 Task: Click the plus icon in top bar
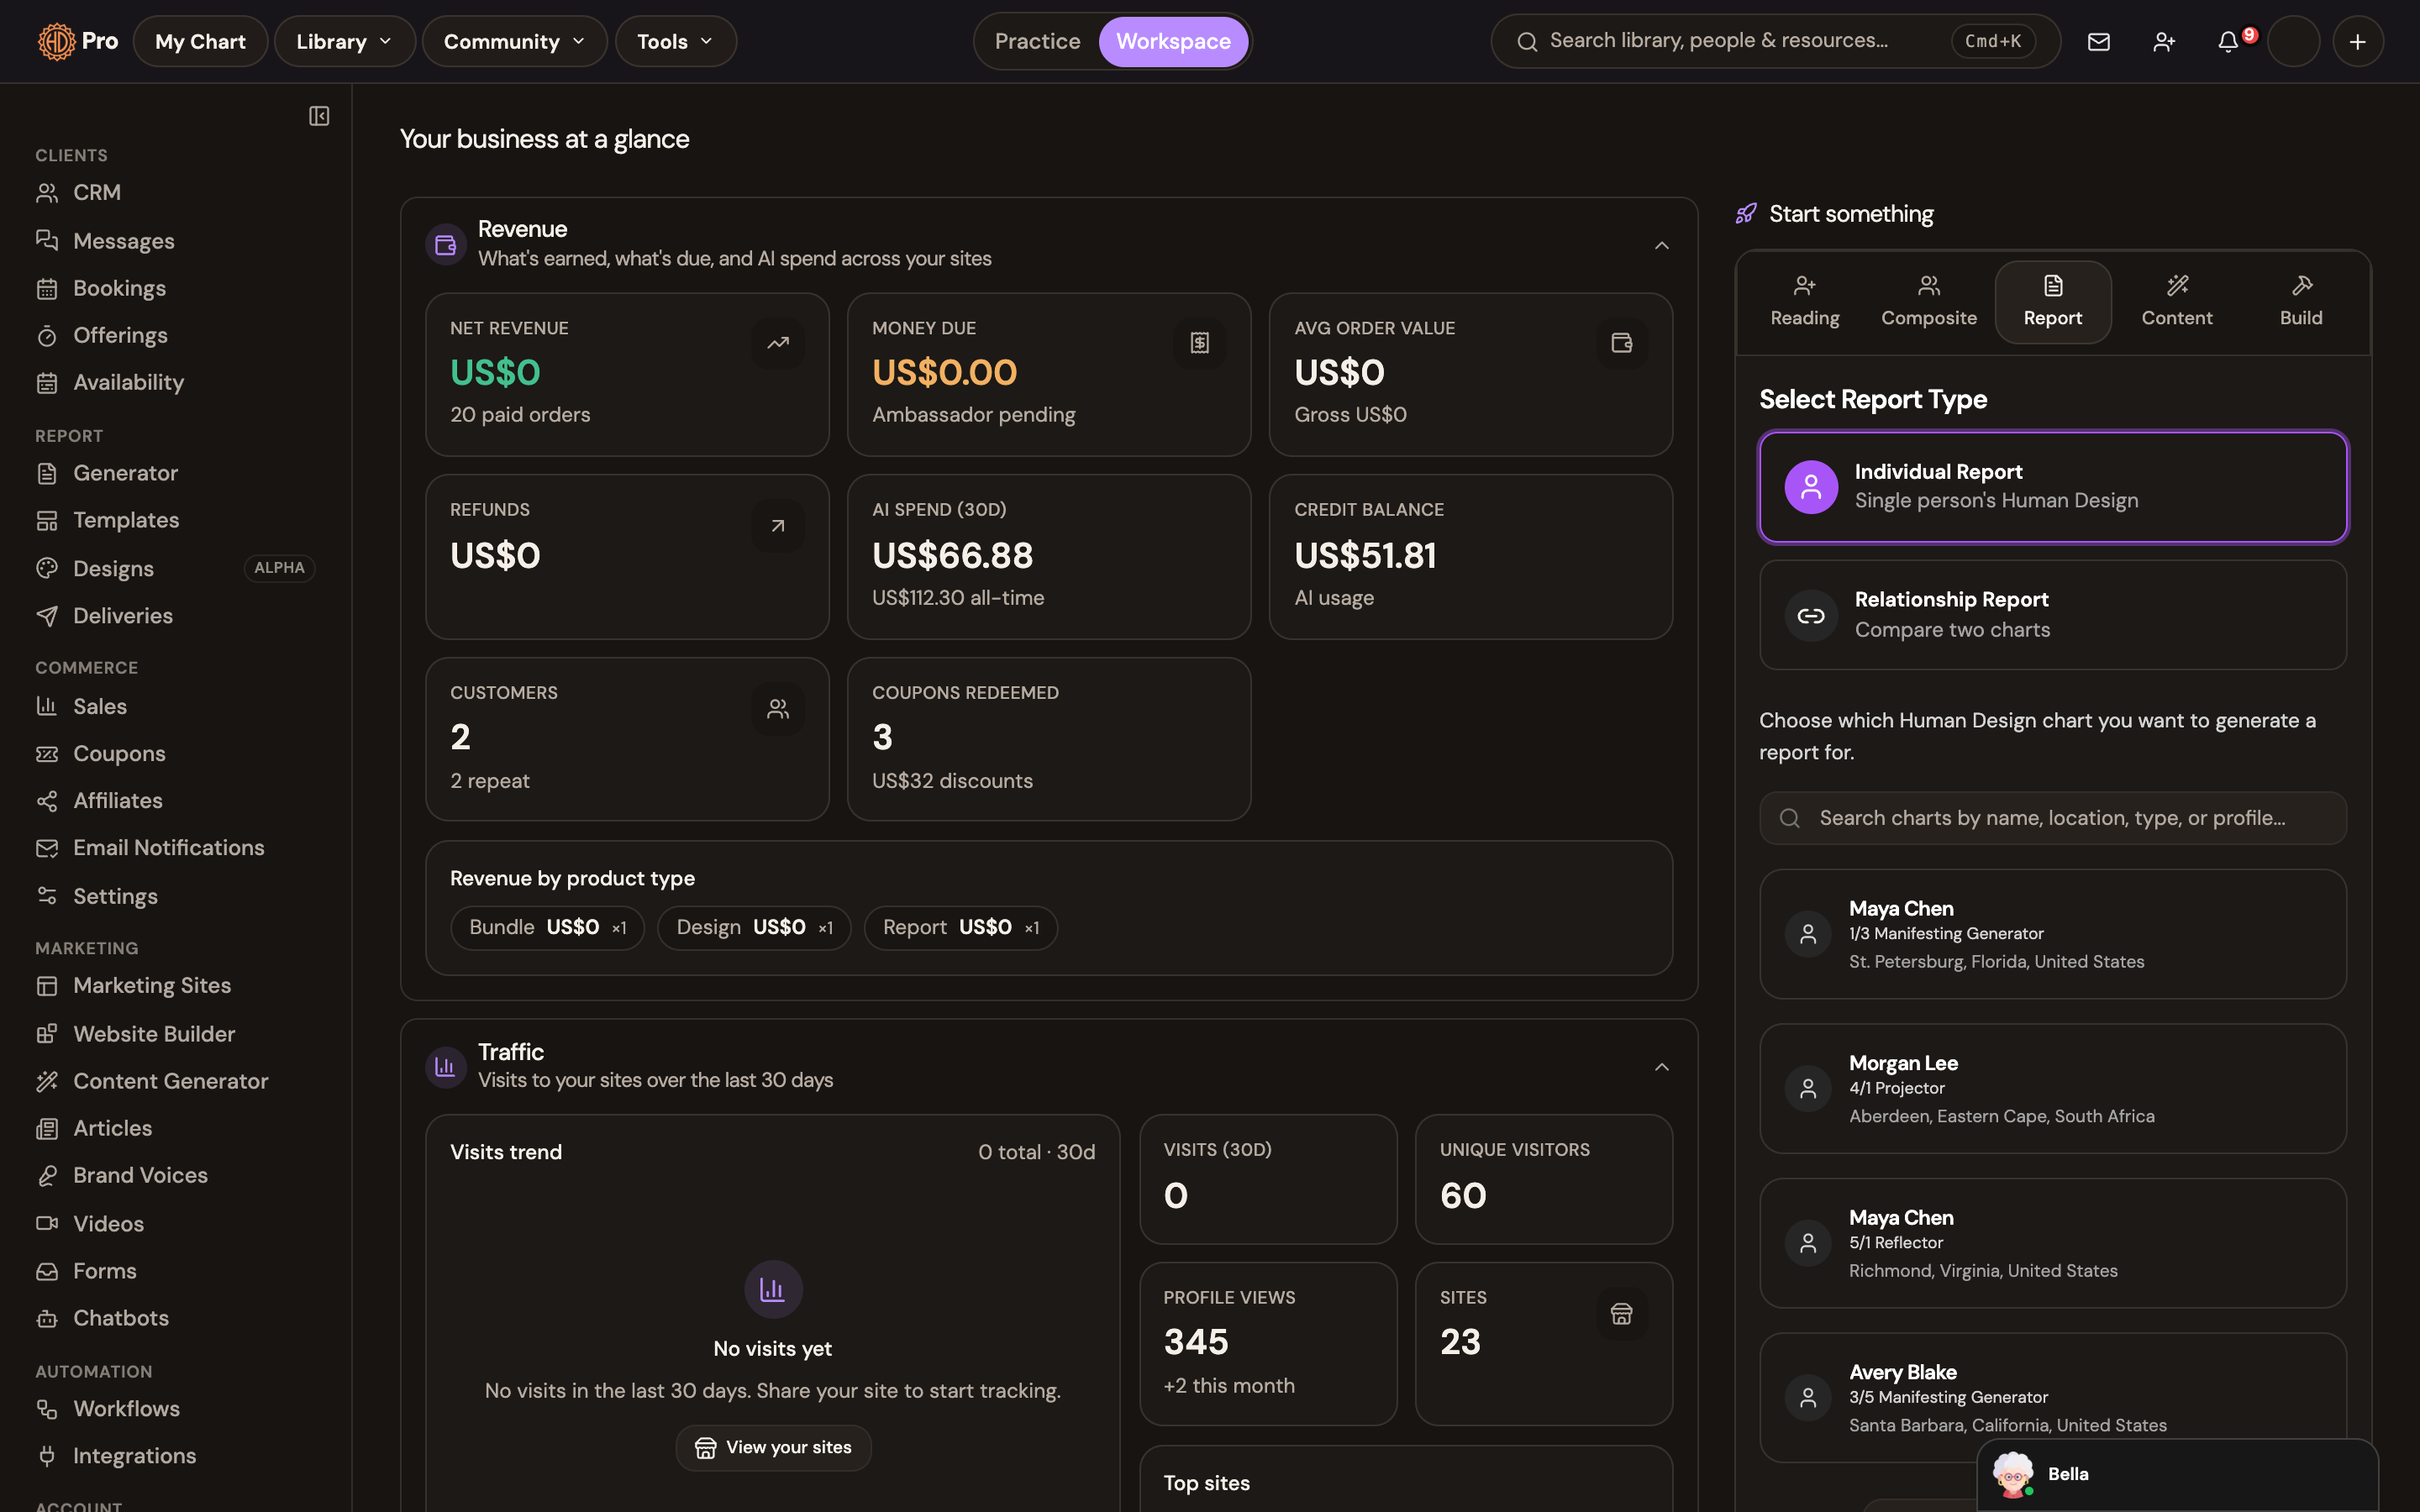[x=2358, y=42]
